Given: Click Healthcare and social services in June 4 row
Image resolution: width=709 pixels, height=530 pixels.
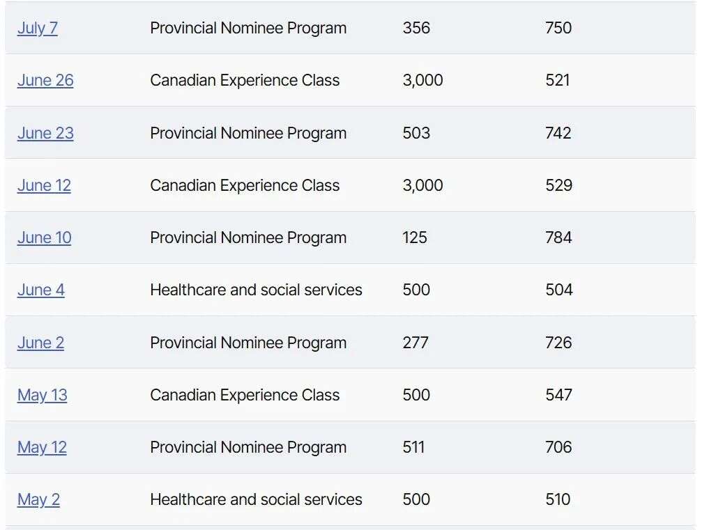Looking at the screenshot, I should point(256,290).
